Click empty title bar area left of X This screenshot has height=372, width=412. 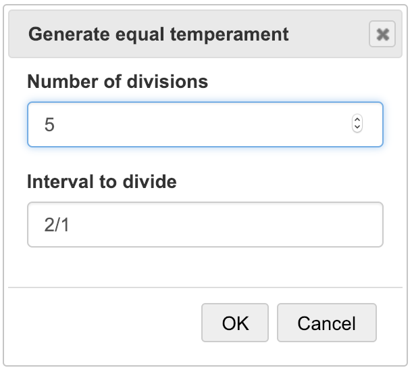pyautogui.click(x=331, y=34)
